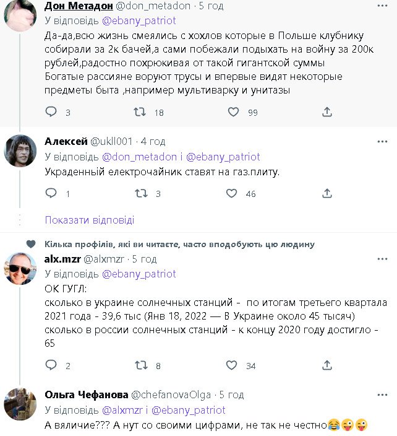This screenshot has width=397, height=436.
Task: Like Алексей's electric kettle tweet
Action: tap(231, 193)
